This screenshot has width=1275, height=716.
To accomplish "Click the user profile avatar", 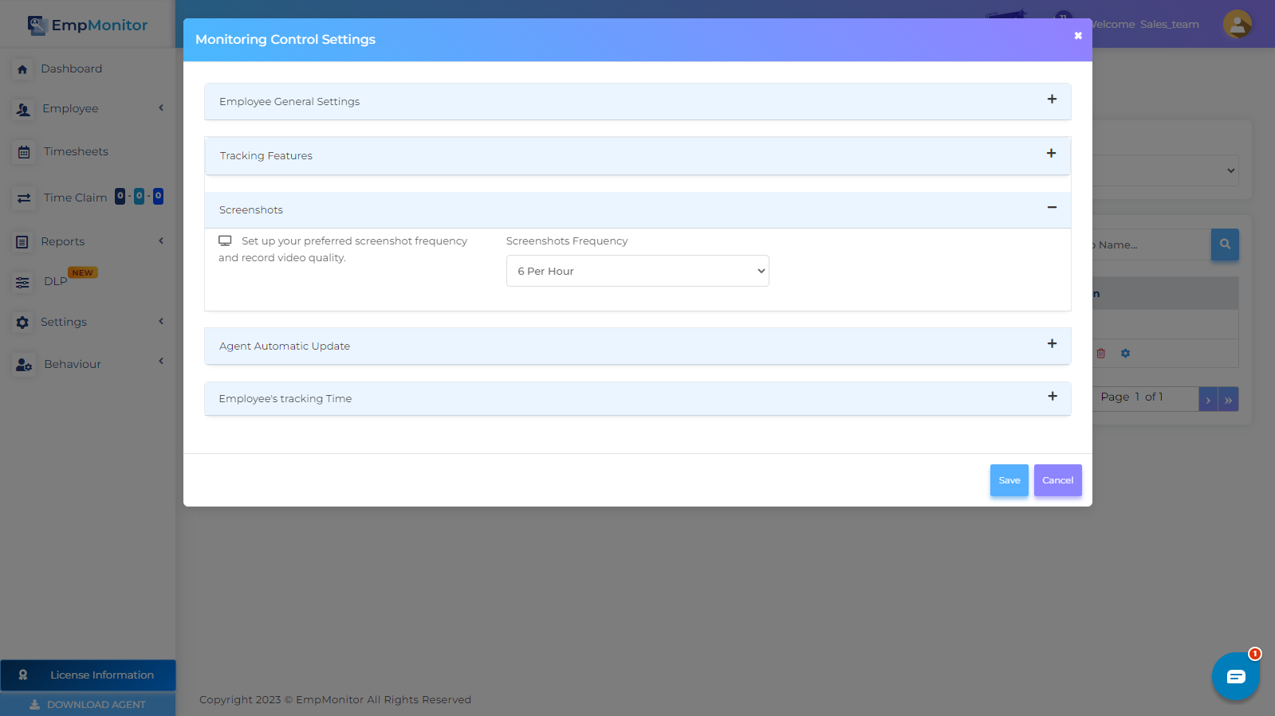I will click(1237, 24).
